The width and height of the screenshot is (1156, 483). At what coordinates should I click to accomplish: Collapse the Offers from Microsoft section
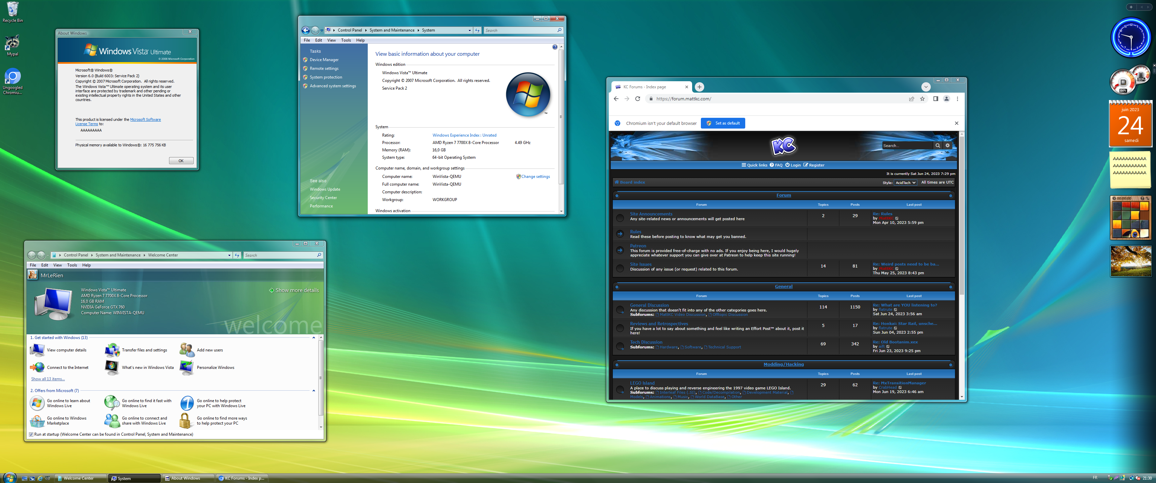pyautogui.click(x=314, y=391)
